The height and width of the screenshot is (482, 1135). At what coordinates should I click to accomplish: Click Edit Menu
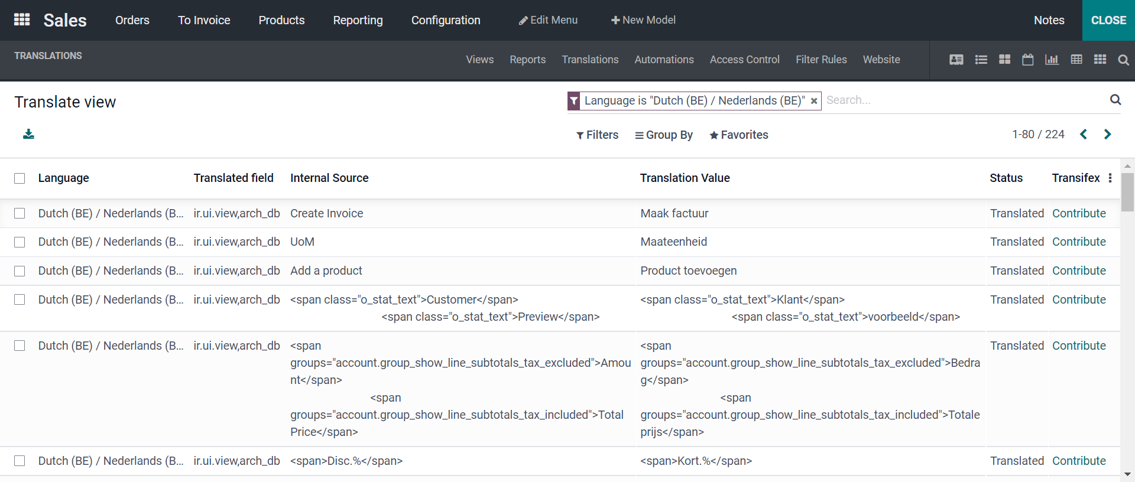[x=548, y=20]
